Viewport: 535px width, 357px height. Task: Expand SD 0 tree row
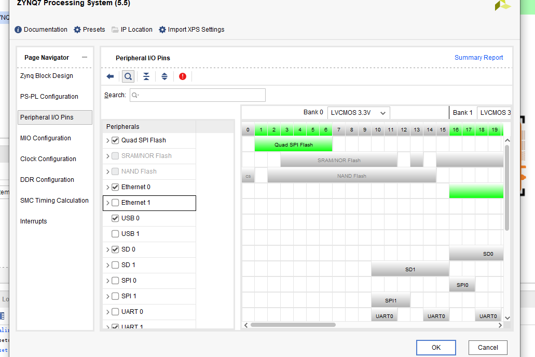(108, 250)
